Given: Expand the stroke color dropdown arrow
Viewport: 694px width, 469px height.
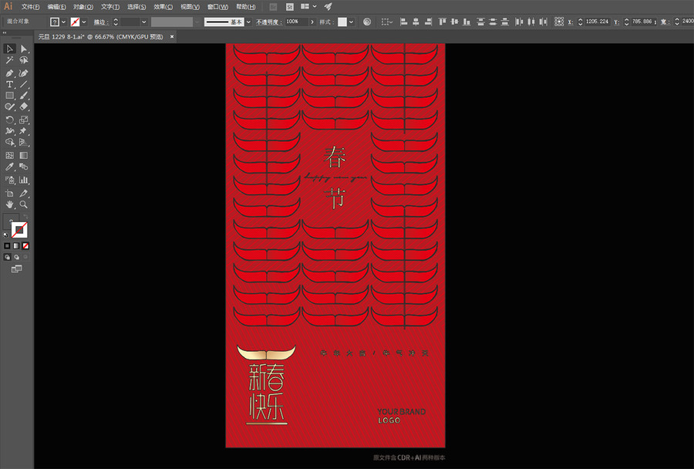Looking at the screenshot, I should tap(84, 22).
